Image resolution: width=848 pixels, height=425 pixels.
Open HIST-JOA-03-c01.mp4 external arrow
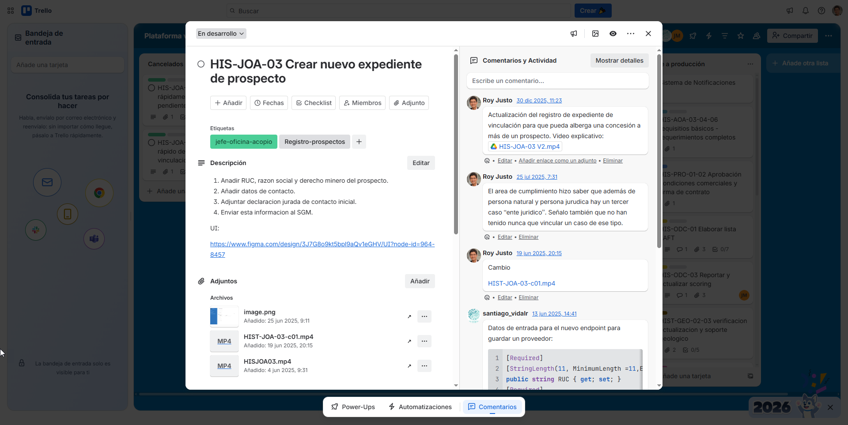tap(409, 341)
